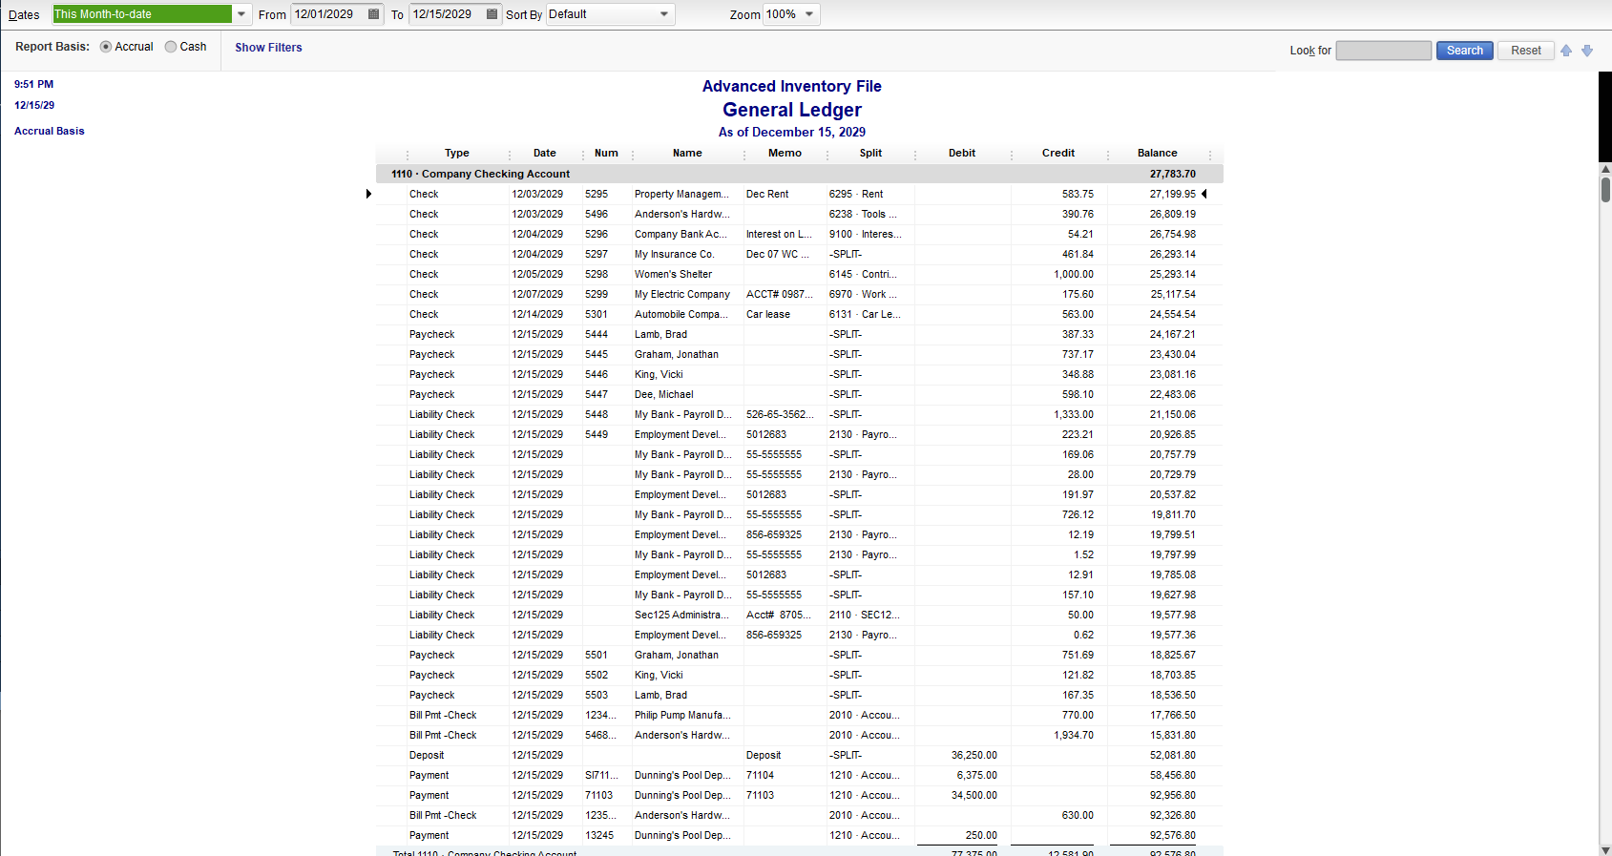Open the To date calendar picker
Viewport: 1612px width, 856px height.
pos(492,14)
